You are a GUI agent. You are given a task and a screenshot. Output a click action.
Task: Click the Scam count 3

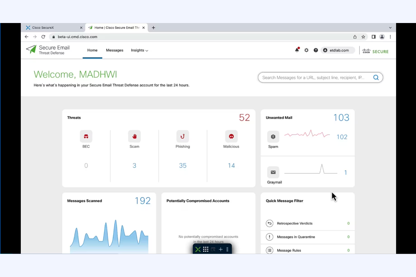pyautogui.click(x=134, y=166)
